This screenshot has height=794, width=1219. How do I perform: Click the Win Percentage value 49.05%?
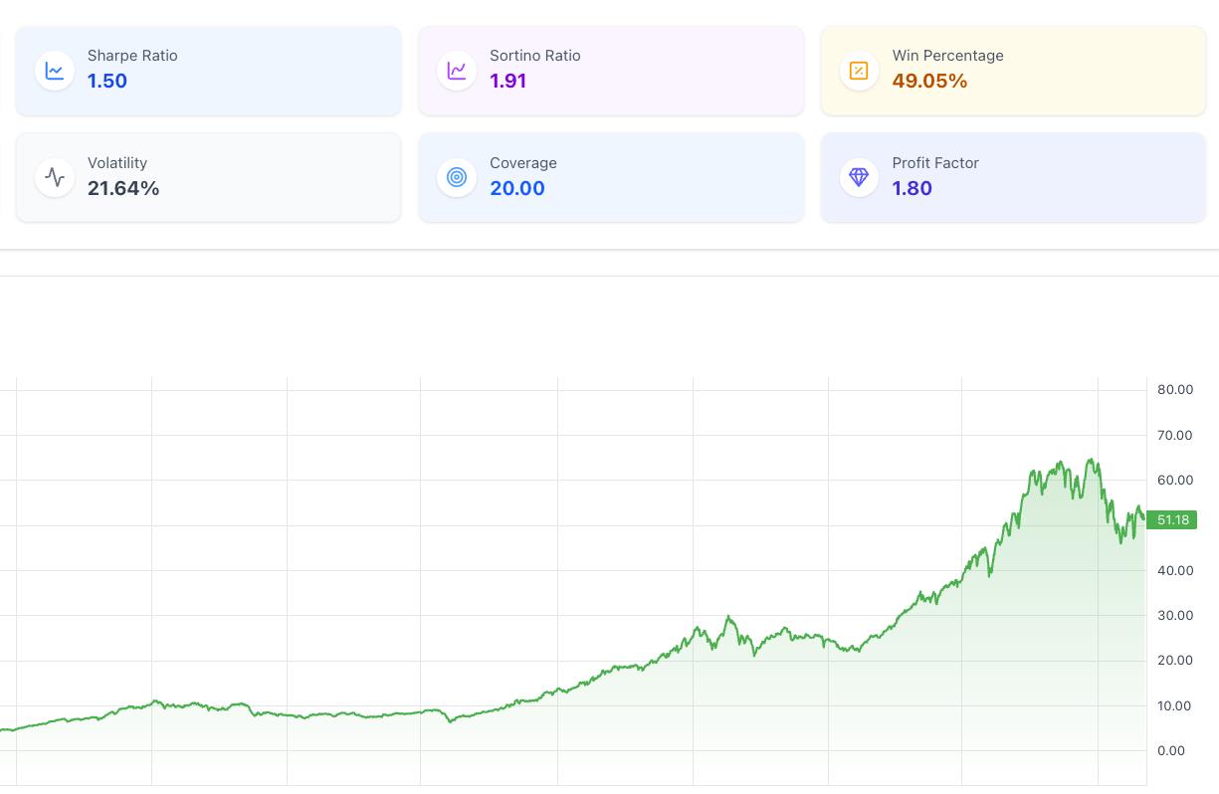pyautogui.click(x=929, y=81)
